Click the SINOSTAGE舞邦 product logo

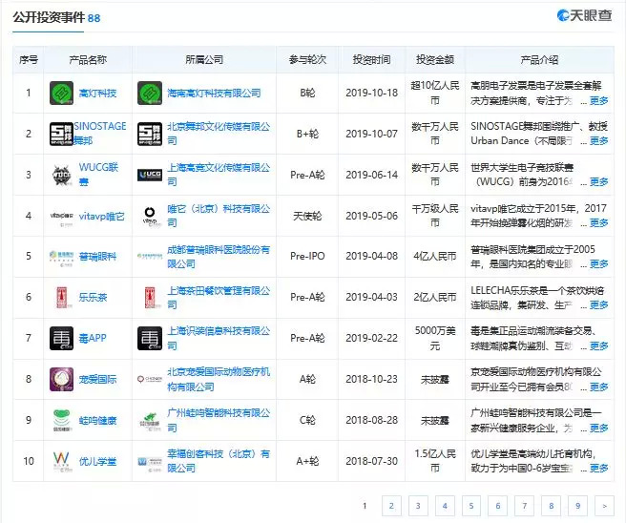coord(62,135)
